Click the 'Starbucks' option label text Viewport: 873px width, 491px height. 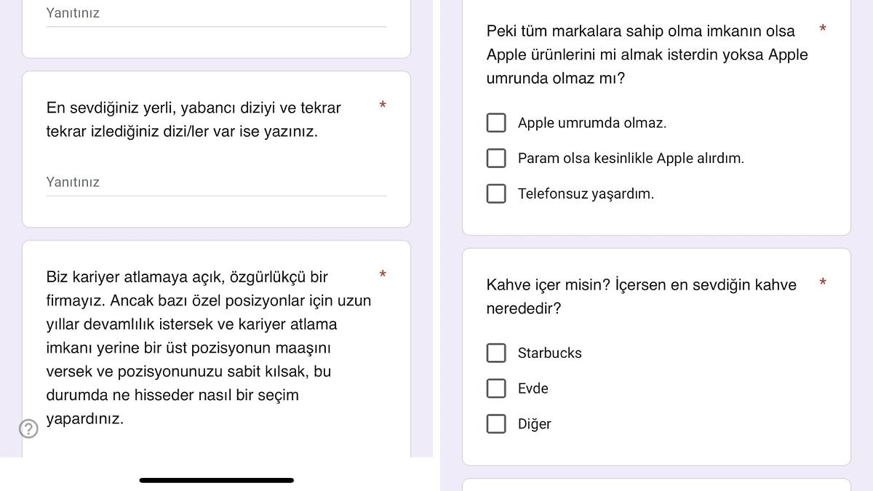click(x=549, y=353)
